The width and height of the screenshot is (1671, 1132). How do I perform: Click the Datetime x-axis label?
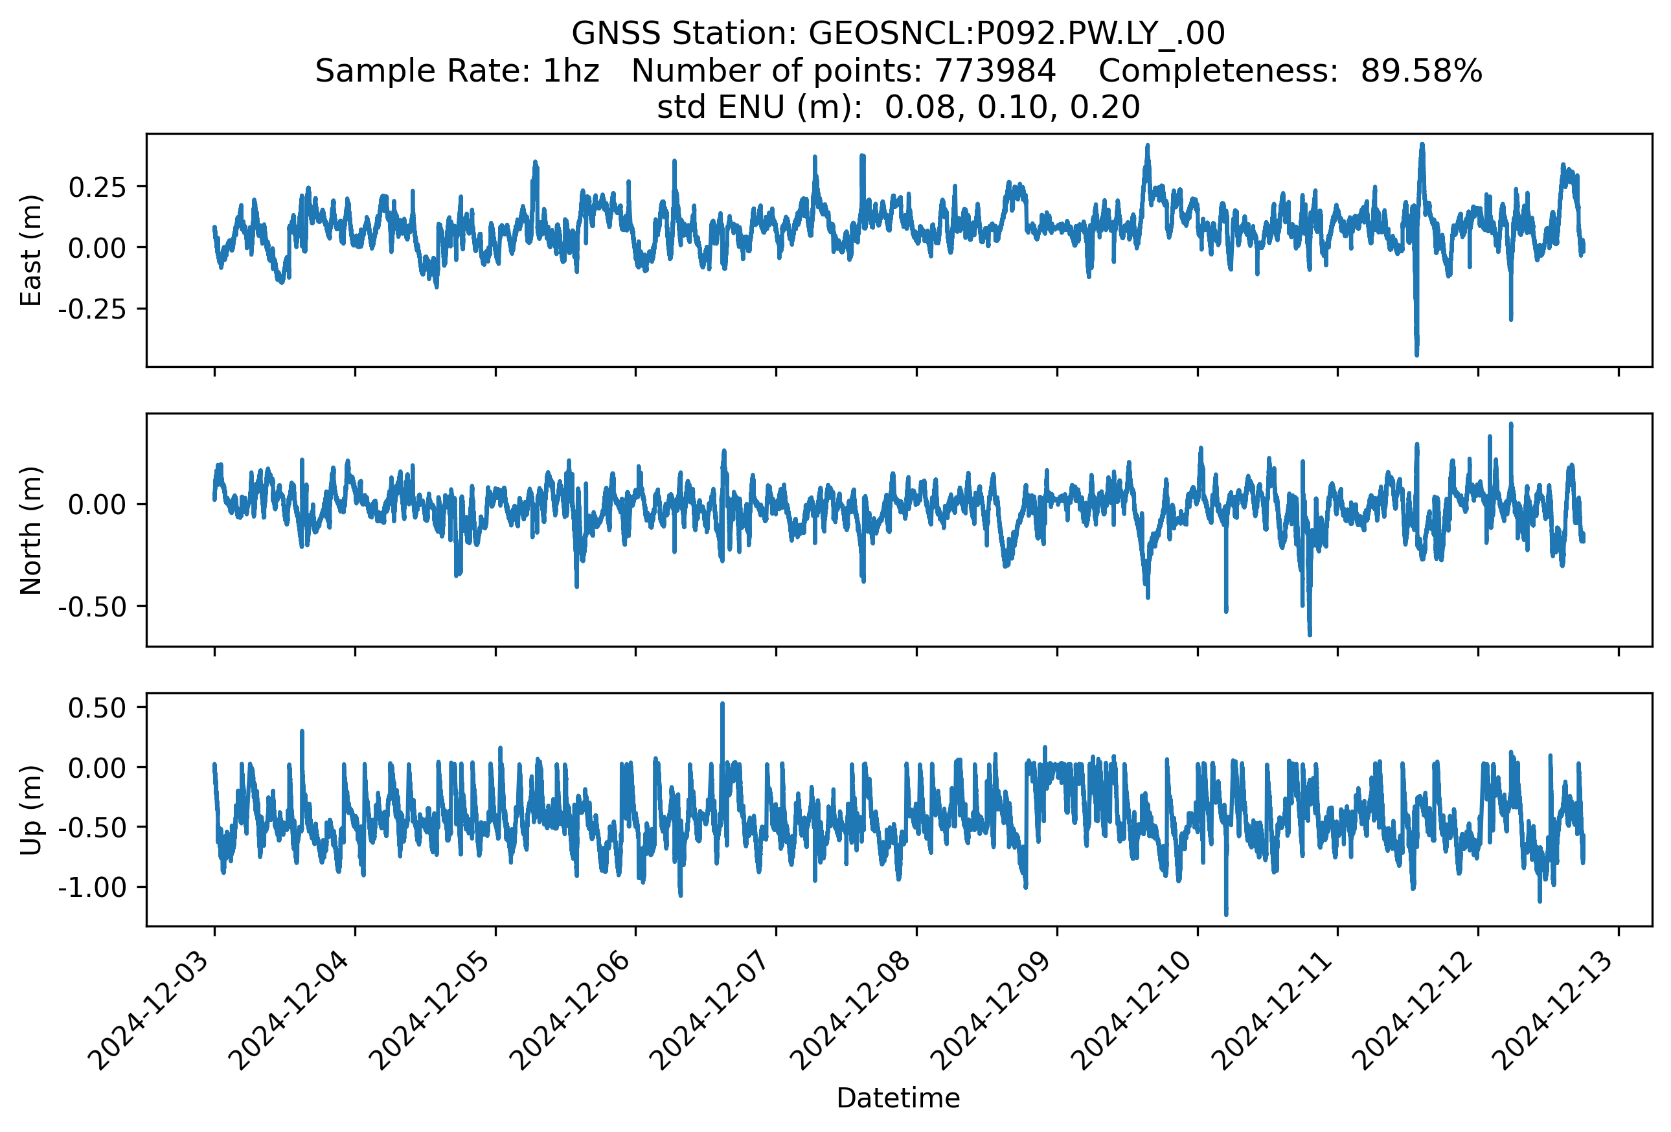pos(898,1098)
